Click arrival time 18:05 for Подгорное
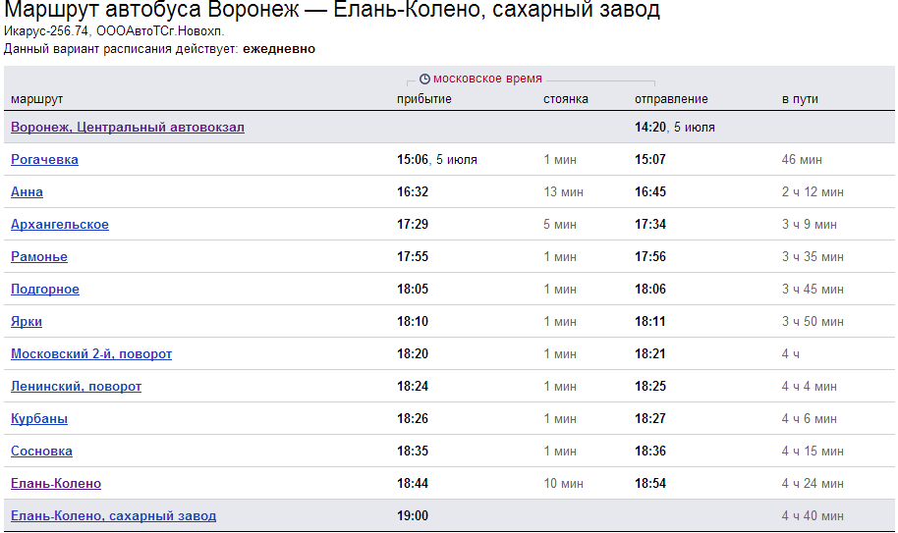Screen dimensions: 898x533 point(413,290)
